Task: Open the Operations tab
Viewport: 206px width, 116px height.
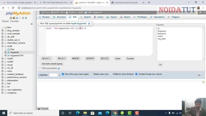Action: pos(157,17)
